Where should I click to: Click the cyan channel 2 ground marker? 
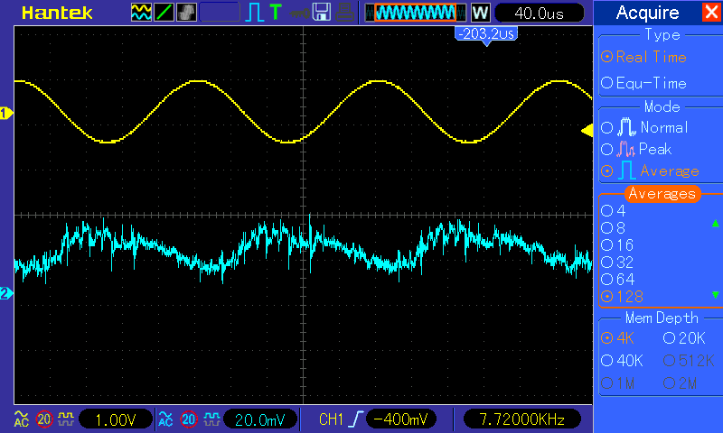(6, 293)
